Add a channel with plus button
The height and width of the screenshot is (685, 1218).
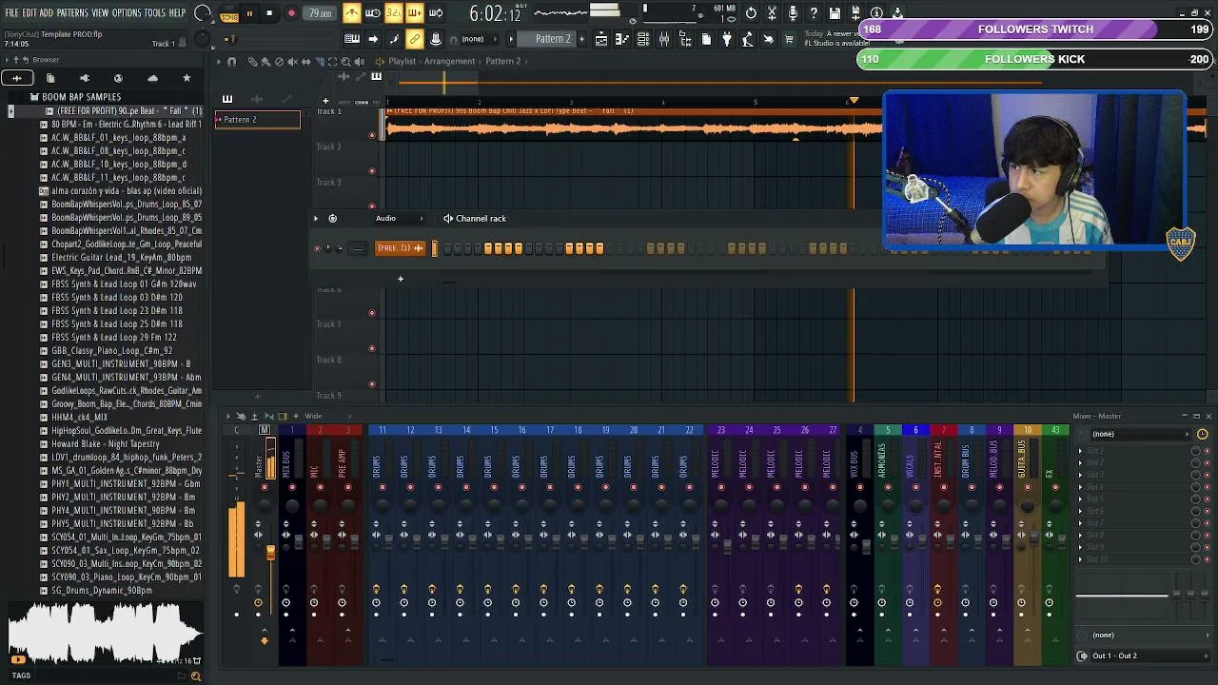(401, 279)
